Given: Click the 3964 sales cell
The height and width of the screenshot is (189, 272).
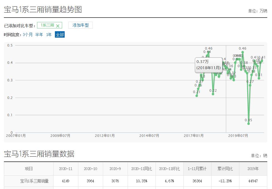Looking at the screenshot, I should (x=90, y=181).
